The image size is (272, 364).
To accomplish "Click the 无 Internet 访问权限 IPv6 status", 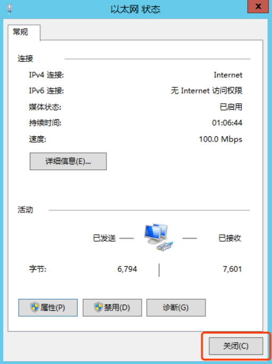I will [207, 90].
